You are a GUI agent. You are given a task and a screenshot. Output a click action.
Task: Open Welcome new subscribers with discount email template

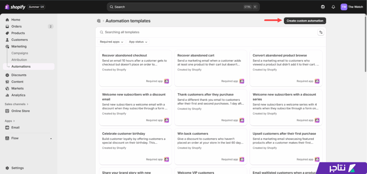pos(135,107)
